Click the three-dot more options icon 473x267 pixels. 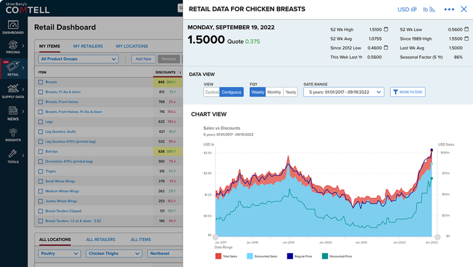point(449,10)
